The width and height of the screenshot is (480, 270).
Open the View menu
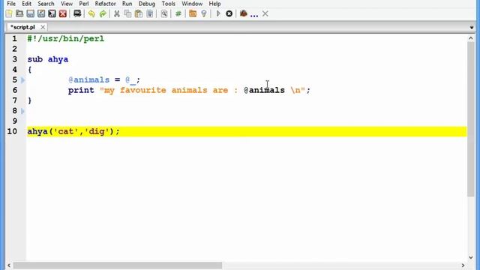(67, 4)
